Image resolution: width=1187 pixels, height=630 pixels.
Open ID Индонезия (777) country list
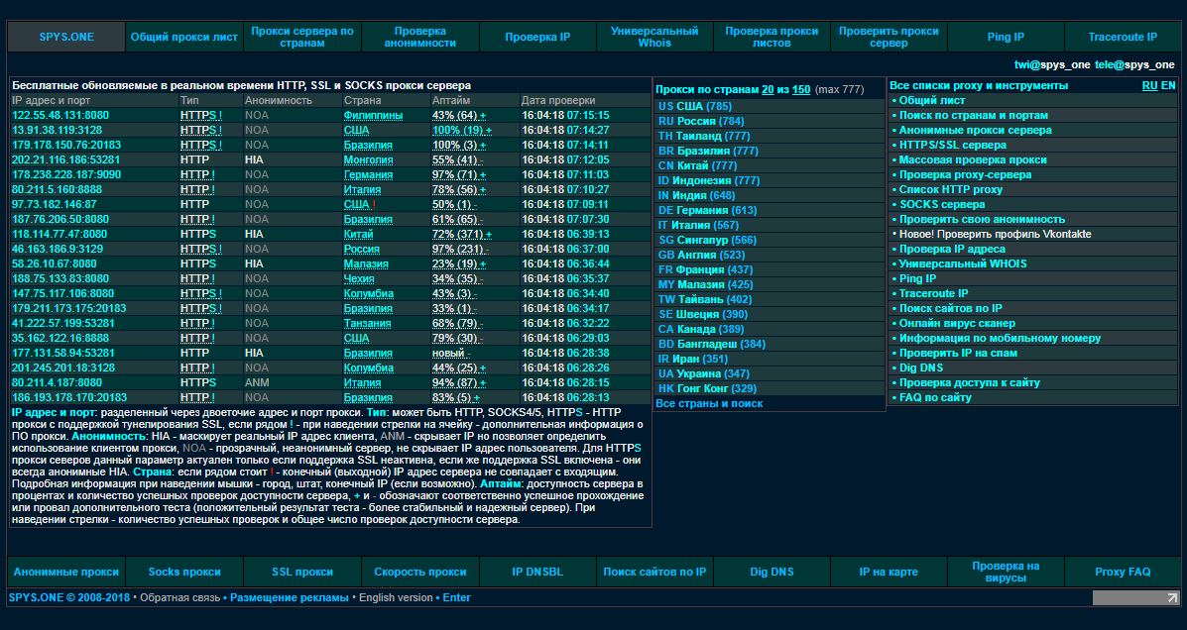[x=709, y=180]
